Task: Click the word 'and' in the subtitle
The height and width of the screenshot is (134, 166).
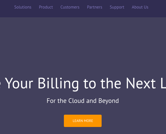Action: [91, 101]
